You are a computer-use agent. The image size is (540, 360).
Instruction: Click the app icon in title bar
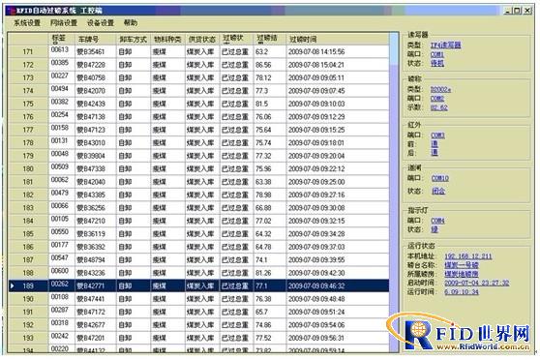[x=11, y=11]
